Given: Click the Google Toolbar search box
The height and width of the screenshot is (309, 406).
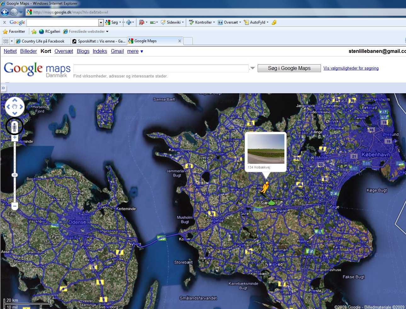Looking at the screenshot, I should [63, 22].
